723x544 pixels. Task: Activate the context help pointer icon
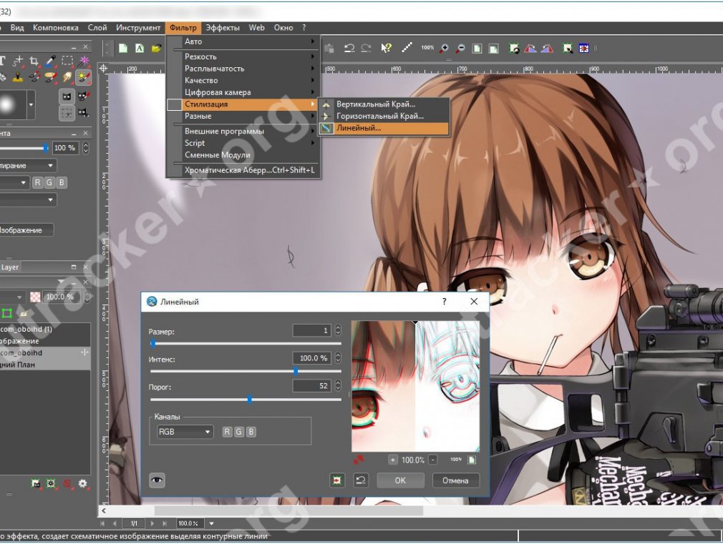pyautogui.click(x=386, y=48)
